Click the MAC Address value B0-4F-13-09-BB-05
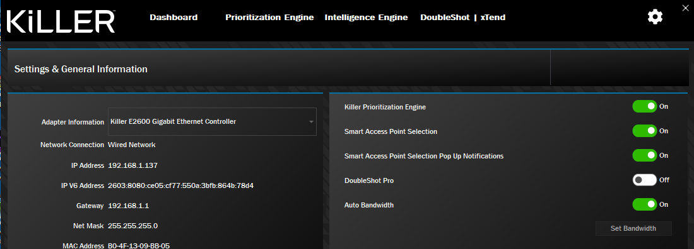Viewport: 694px width, 249px height. tap(139, 246)
